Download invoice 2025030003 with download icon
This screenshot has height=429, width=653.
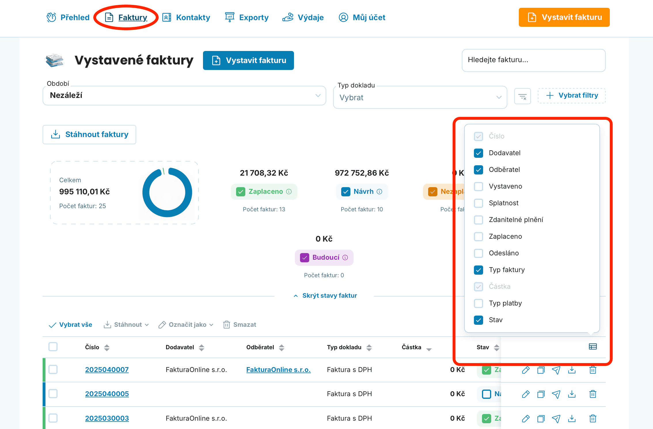point(572,418)
